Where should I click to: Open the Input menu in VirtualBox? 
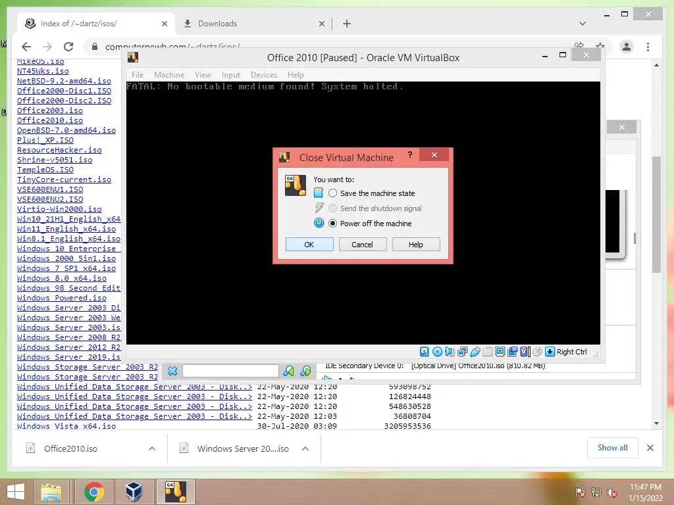coord(231,75)
